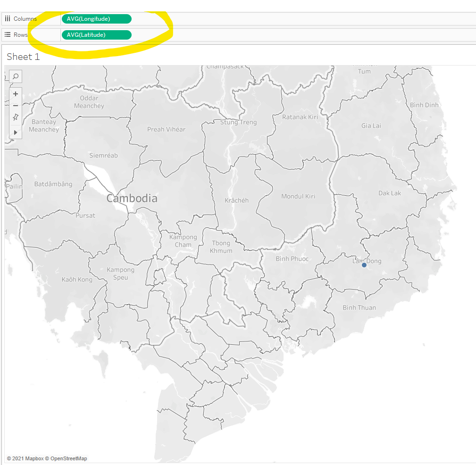Click the Cambodia country label on map
Screen dimensions: 476x465
coord(132,199)
